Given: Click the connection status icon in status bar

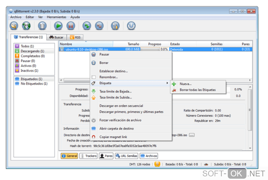Looking at the screenshot, I should (157, 164).
